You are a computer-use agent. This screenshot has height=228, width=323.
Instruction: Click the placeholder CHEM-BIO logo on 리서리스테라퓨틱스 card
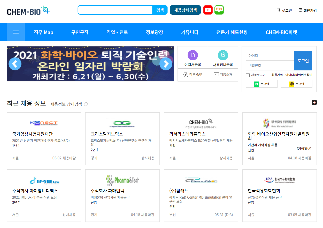201,123
